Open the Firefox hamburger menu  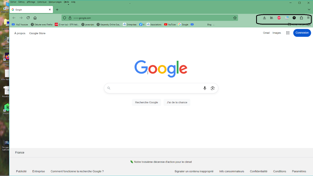tap(308, 18)
